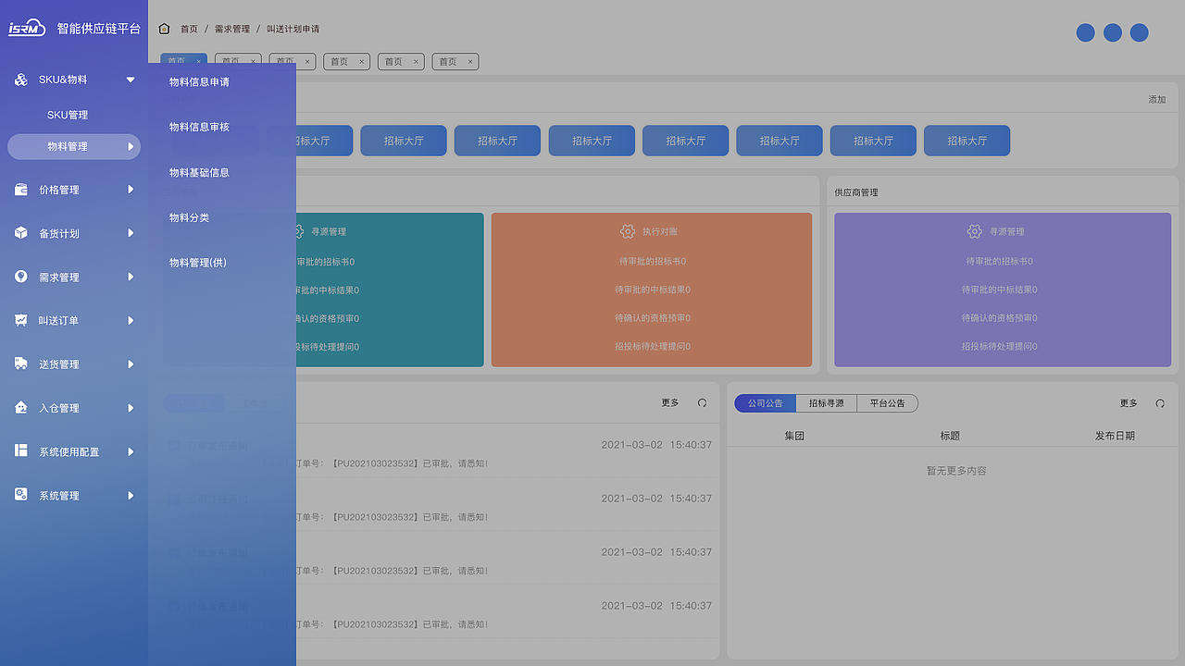Expand the 入仓管理 menu arrow
This screenshot has height=666, width=1185.
pyautogui.click(x=131, y=408)
